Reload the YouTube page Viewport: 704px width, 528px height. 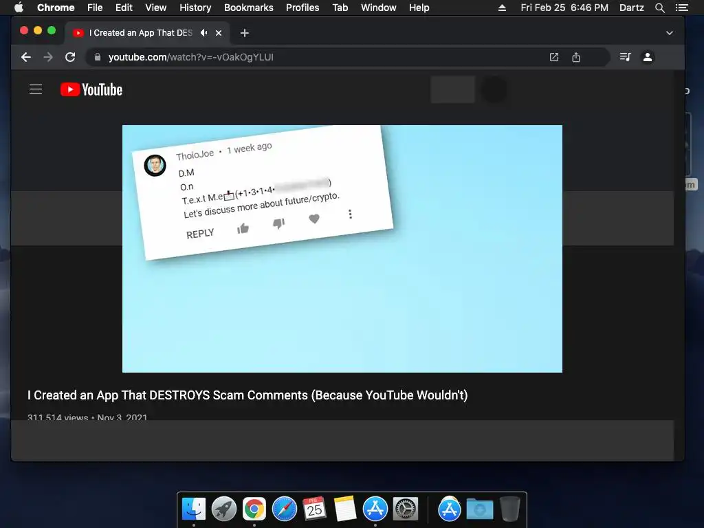click(x=70, y=57)
